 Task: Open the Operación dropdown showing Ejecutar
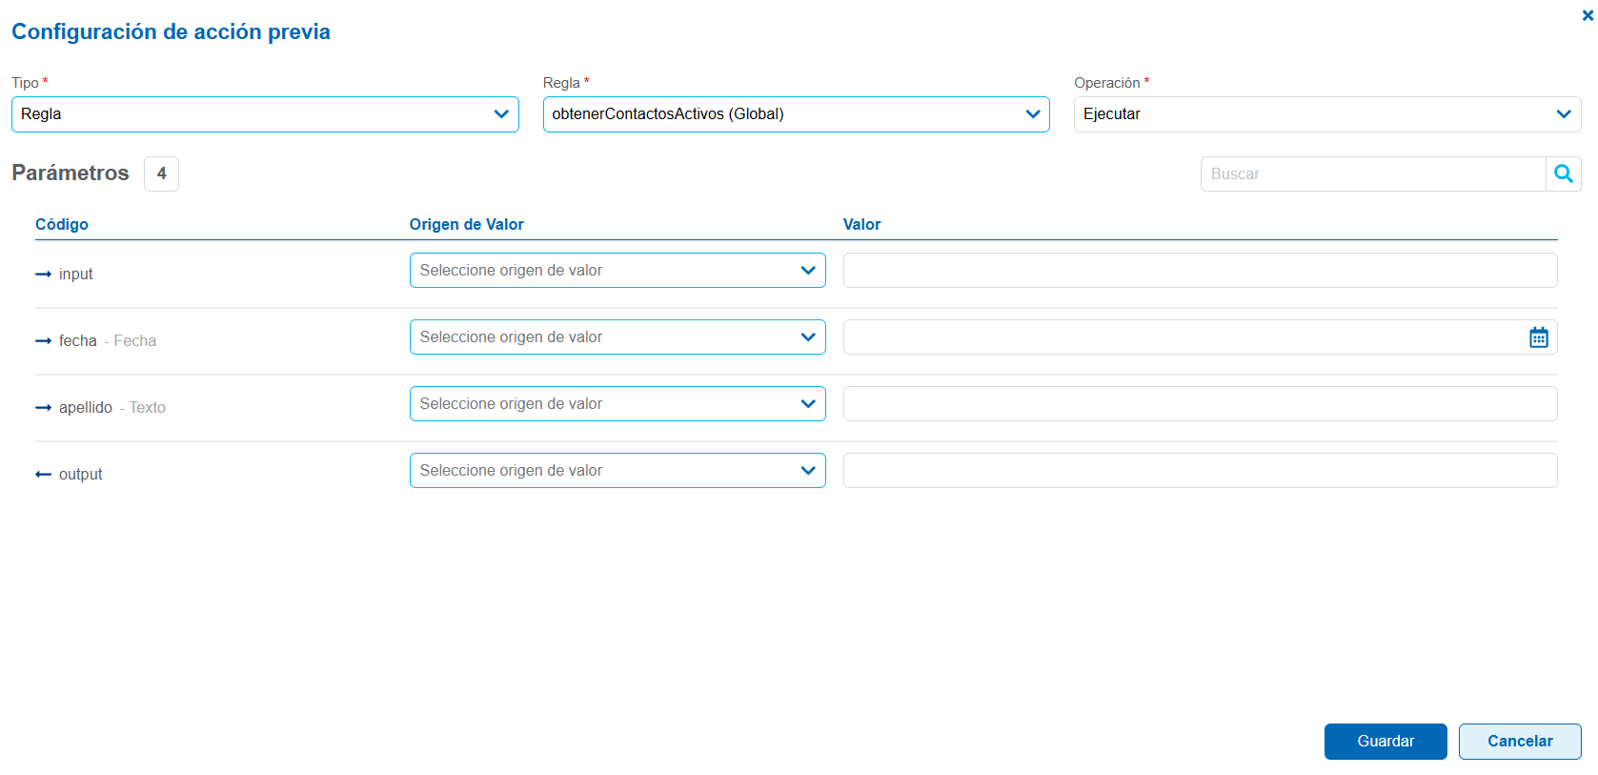pos(1327,114)
